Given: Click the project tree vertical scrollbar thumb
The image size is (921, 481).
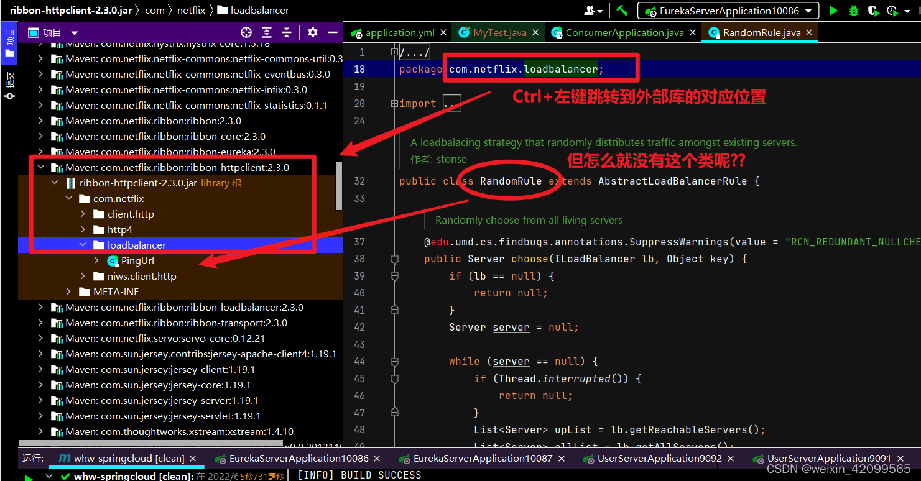Looking at the screenshot, I should pyautogui.click(x=339, y=185).
